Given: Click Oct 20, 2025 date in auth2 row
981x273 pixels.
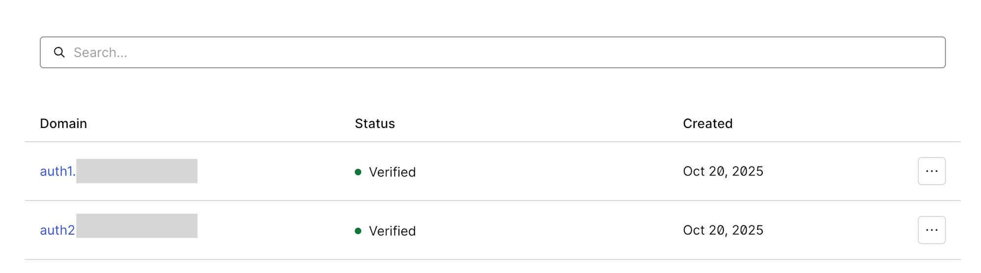Looking at the screenshot, I should click(723, 230).
